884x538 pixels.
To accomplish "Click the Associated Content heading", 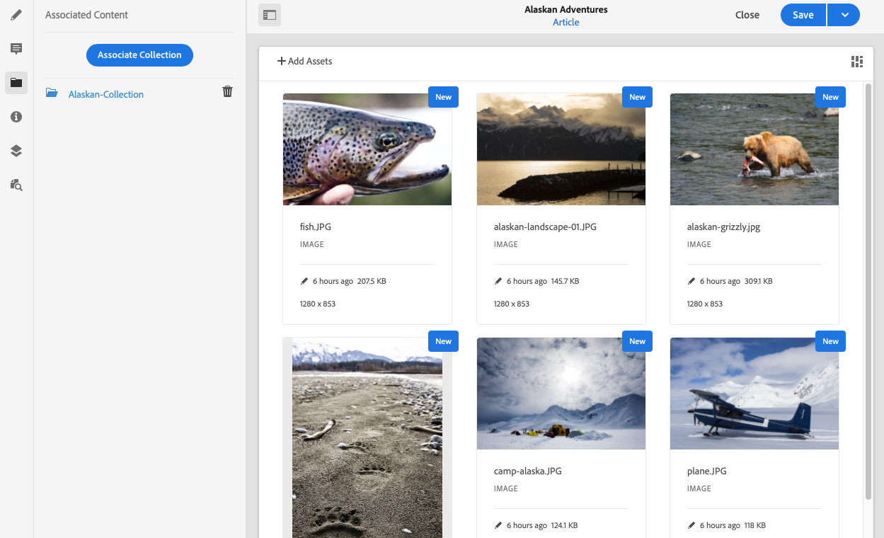I will [87, 15].
